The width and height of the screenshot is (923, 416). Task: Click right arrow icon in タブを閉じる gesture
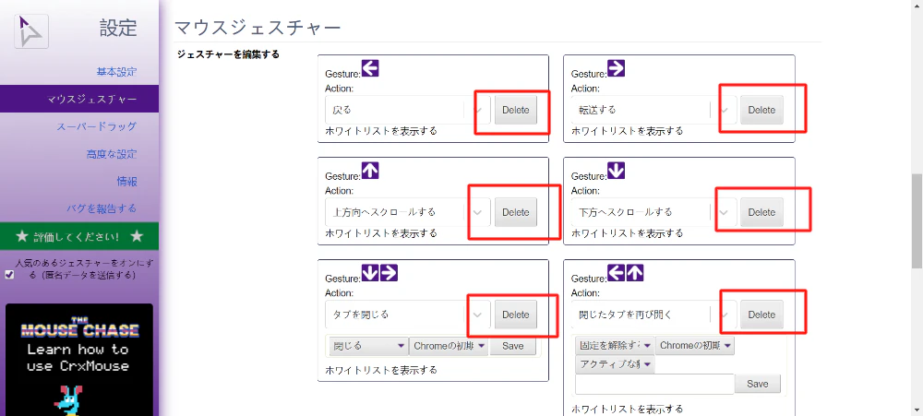390,273
